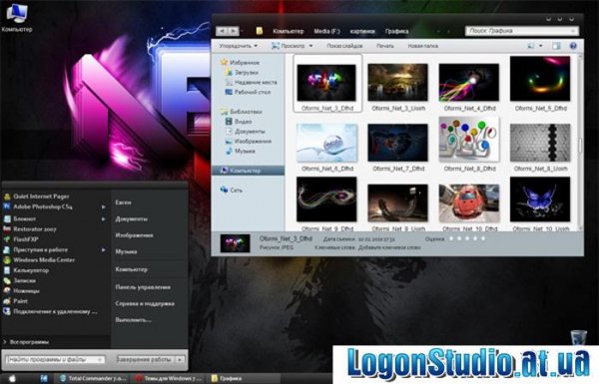Launch Paint from Start menu

click(x=20, y=301)
